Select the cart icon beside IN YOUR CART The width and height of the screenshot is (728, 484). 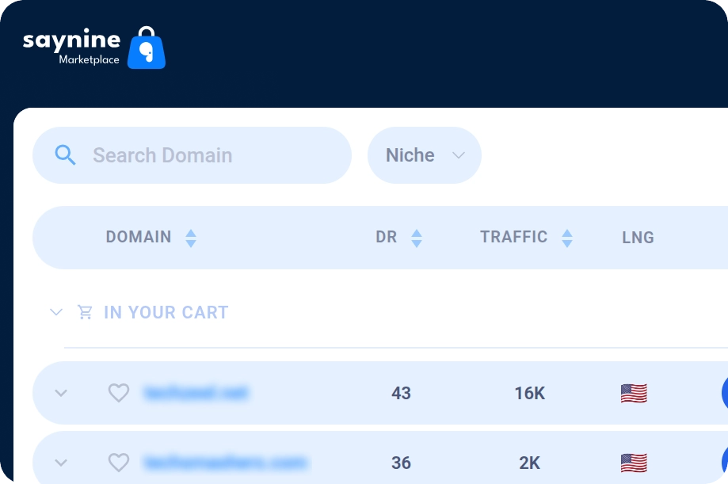[x=84, y=312]
